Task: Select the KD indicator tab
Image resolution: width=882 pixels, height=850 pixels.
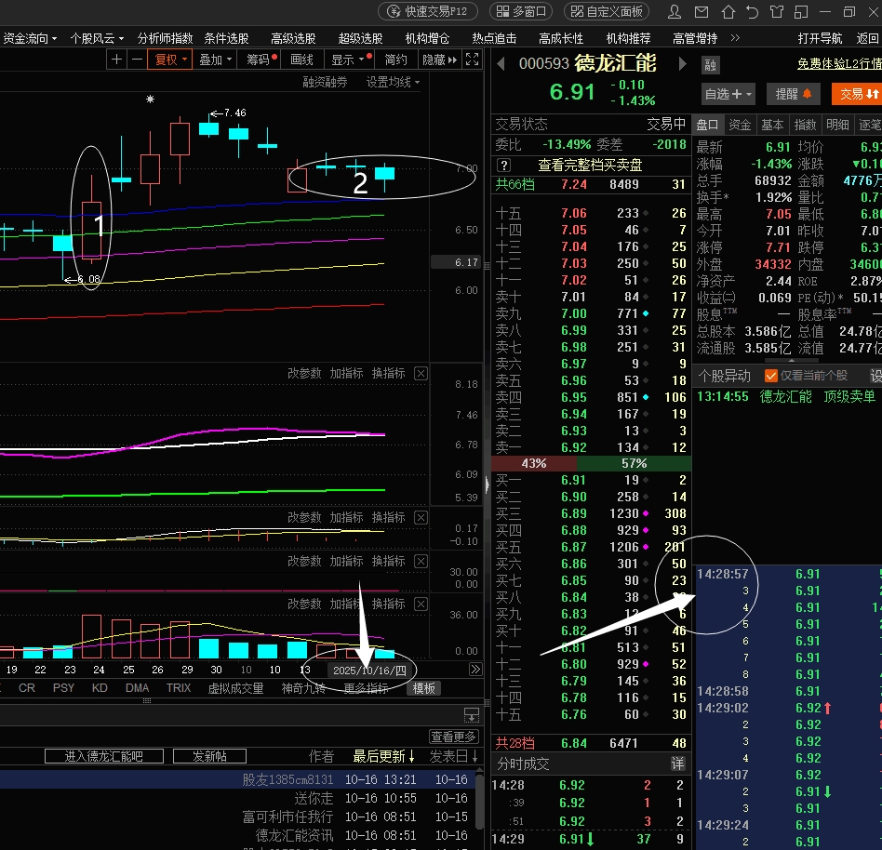Action: click(x=100, y=688)
